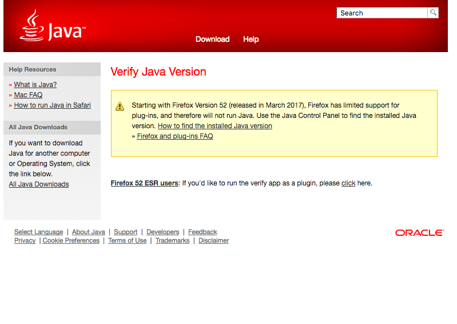Go to All Java Downloads link
The height and width of the screenshot is (324, 457).
point(39,184)
